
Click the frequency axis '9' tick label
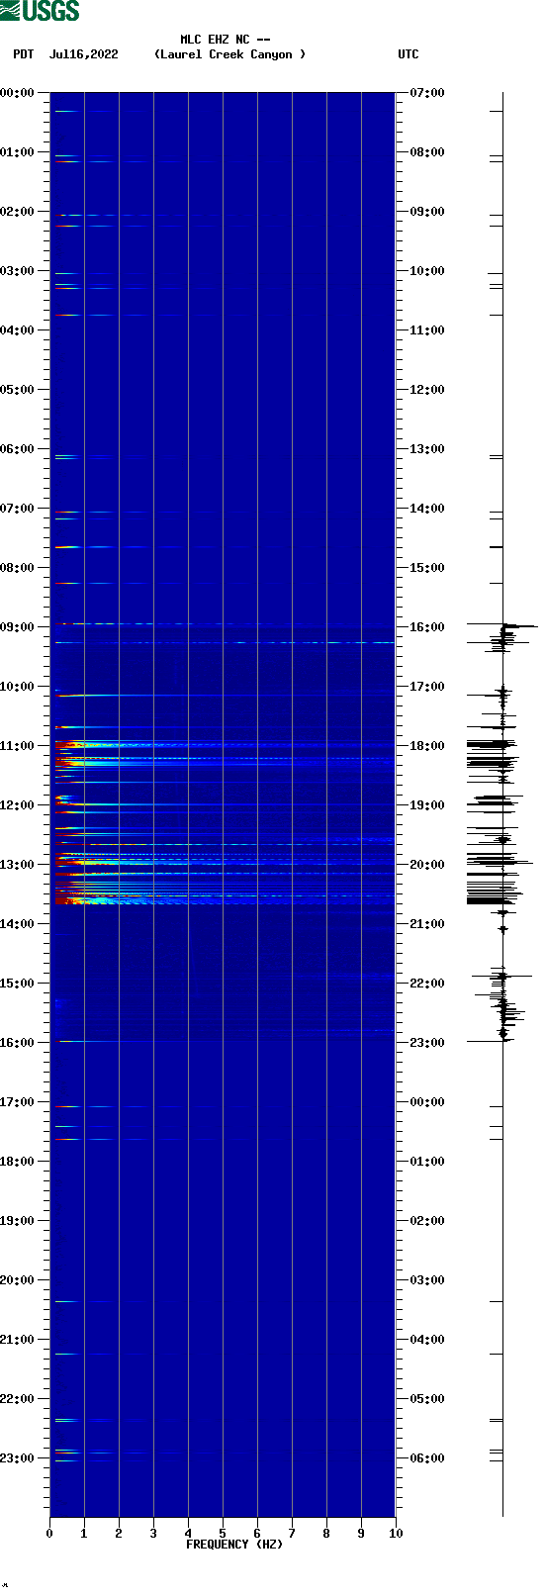tap(361, 1534)
